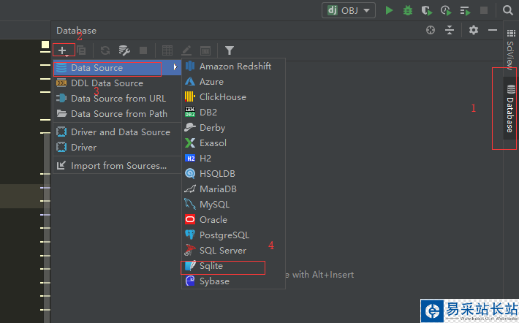519x323 pixels.
Task: Click data source properties wrench icon
Action: point(124,50)
